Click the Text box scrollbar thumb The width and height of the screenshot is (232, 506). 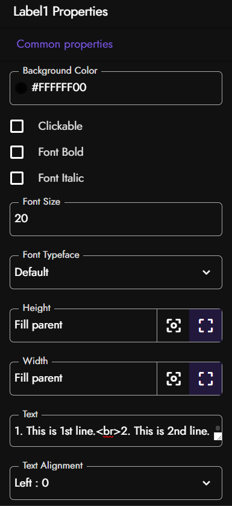pos(218,428)
